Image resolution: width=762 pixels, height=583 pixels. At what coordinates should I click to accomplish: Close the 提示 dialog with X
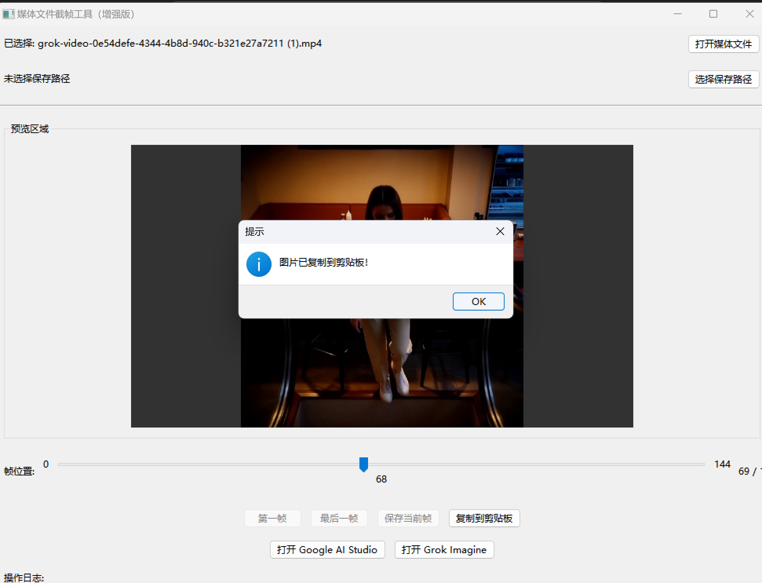pyautogui.click(x=500, y=232)
